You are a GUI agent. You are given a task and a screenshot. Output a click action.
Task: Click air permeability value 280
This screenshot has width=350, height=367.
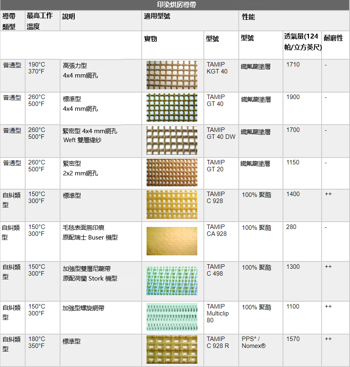(291, 227)
